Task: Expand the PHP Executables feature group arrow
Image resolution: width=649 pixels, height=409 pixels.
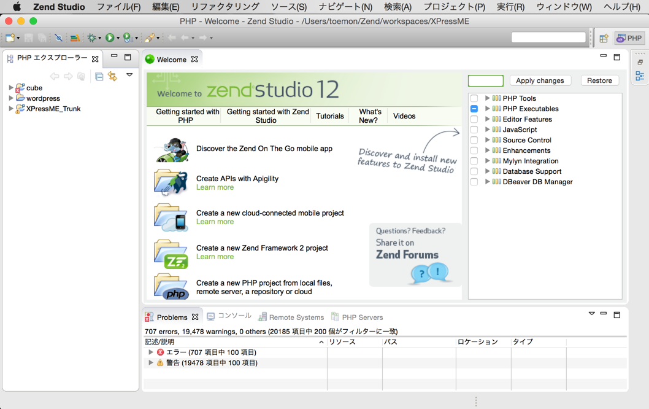Action: 488,109
